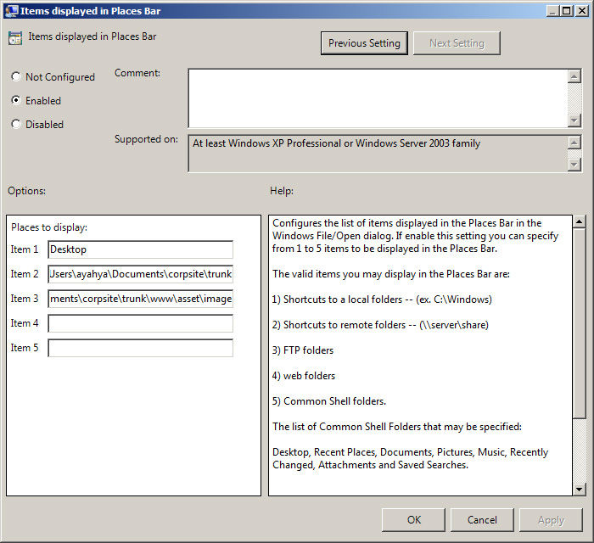Click the policy setting icon beside the heading

pyautogui.click(x=15, y=38)
